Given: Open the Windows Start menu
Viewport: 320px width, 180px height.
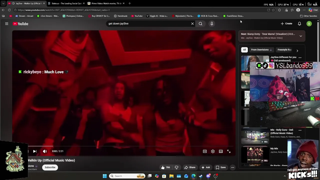Looking at the screenshot, I should [105, 176].
